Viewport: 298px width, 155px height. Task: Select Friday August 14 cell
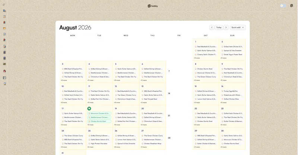179,94
